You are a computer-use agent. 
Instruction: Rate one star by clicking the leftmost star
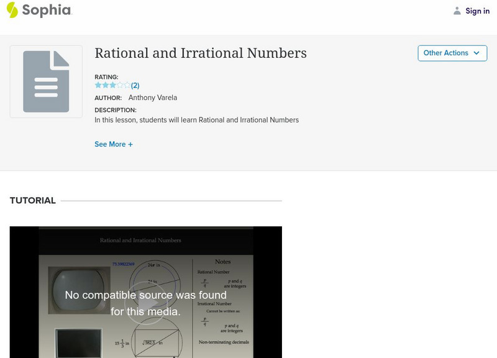(98, 85)
